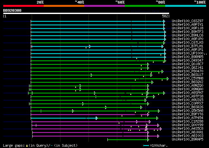Open the UniRef100_B9RAP5 entry
This screenshot has height=148, width=209.
(187, 140)
